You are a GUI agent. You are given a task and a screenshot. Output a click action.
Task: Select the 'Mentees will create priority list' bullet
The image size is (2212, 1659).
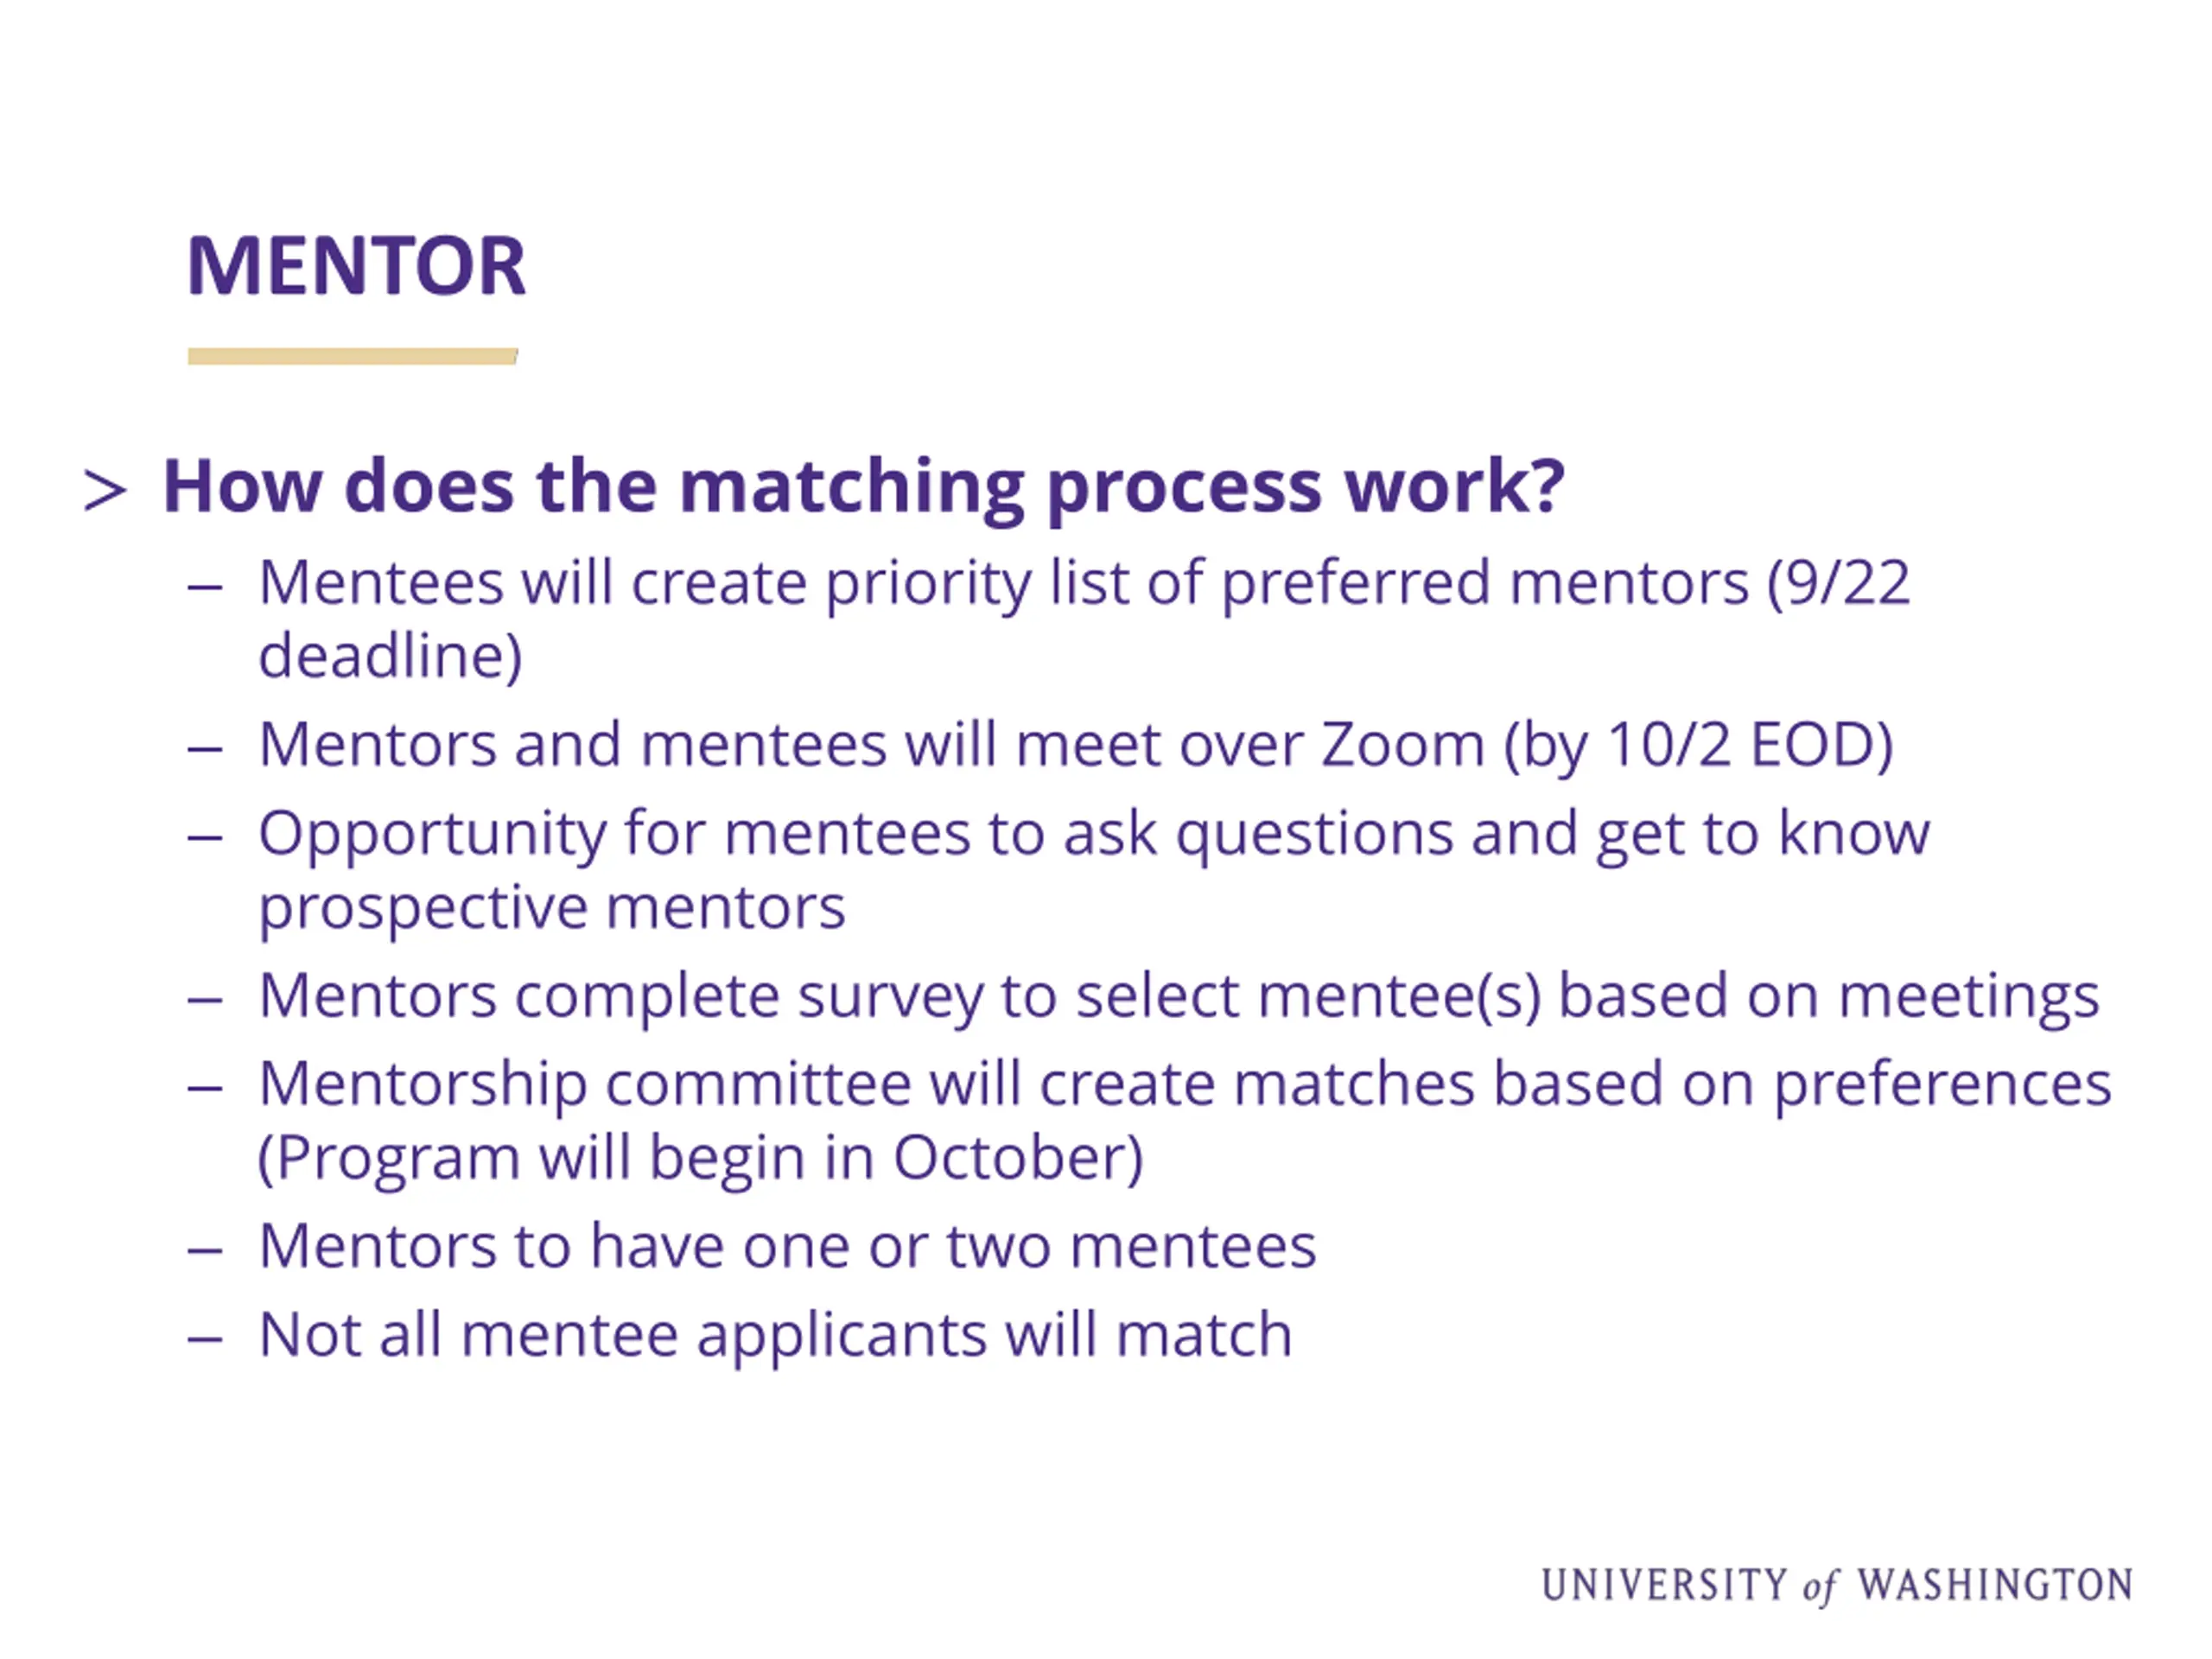point(1084,619)
